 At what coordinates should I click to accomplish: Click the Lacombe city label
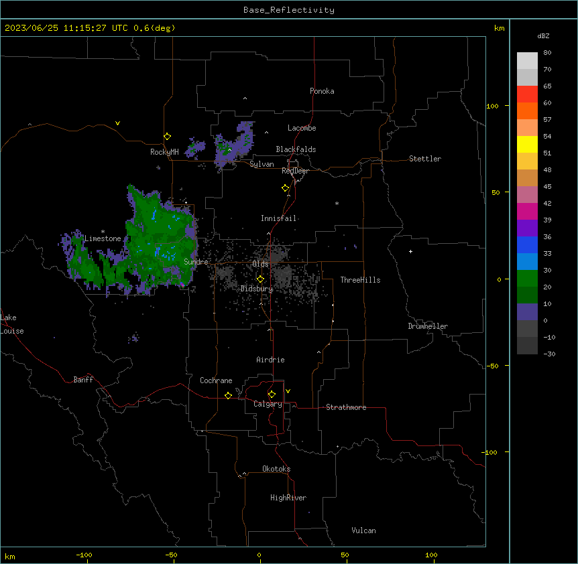[302, 128]
